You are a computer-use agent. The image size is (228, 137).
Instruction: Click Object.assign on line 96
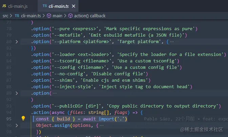53,125
